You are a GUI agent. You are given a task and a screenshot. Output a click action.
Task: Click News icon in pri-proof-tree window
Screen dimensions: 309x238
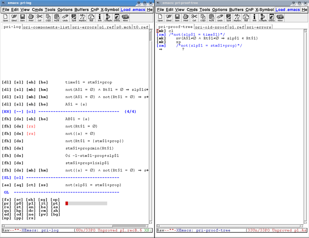[x=280, y=17]
